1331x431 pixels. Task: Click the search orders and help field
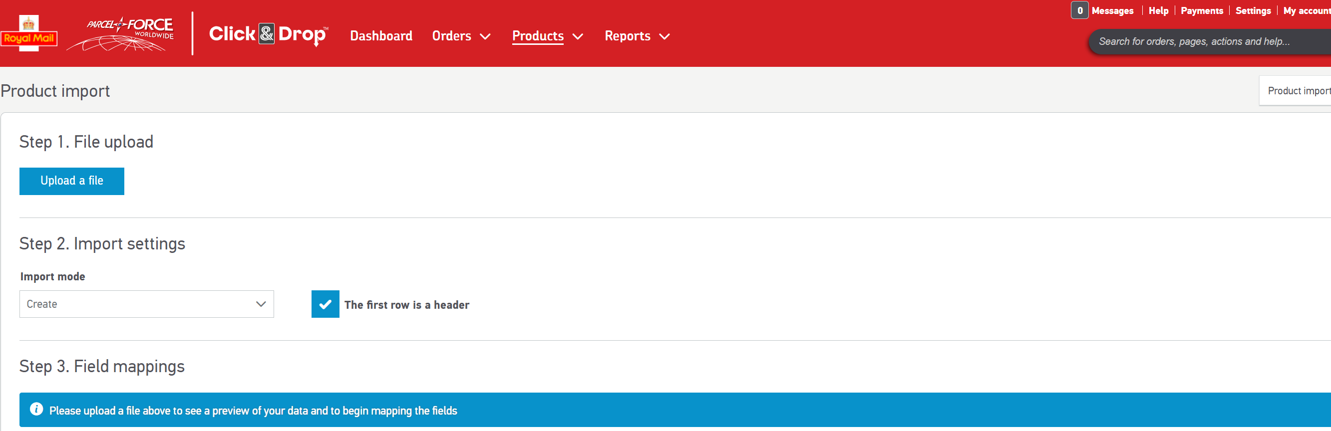pos(1204,41)
